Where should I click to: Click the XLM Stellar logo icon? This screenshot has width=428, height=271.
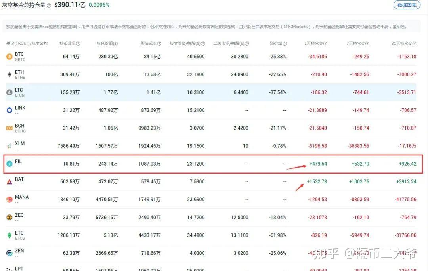[x=10, y=146]
